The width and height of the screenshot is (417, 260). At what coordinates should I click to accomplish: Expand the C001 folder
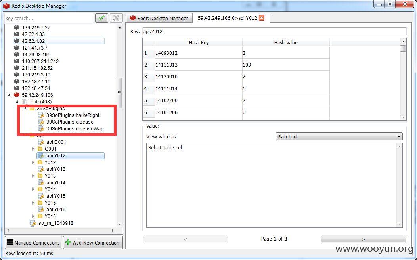point(33,149)
